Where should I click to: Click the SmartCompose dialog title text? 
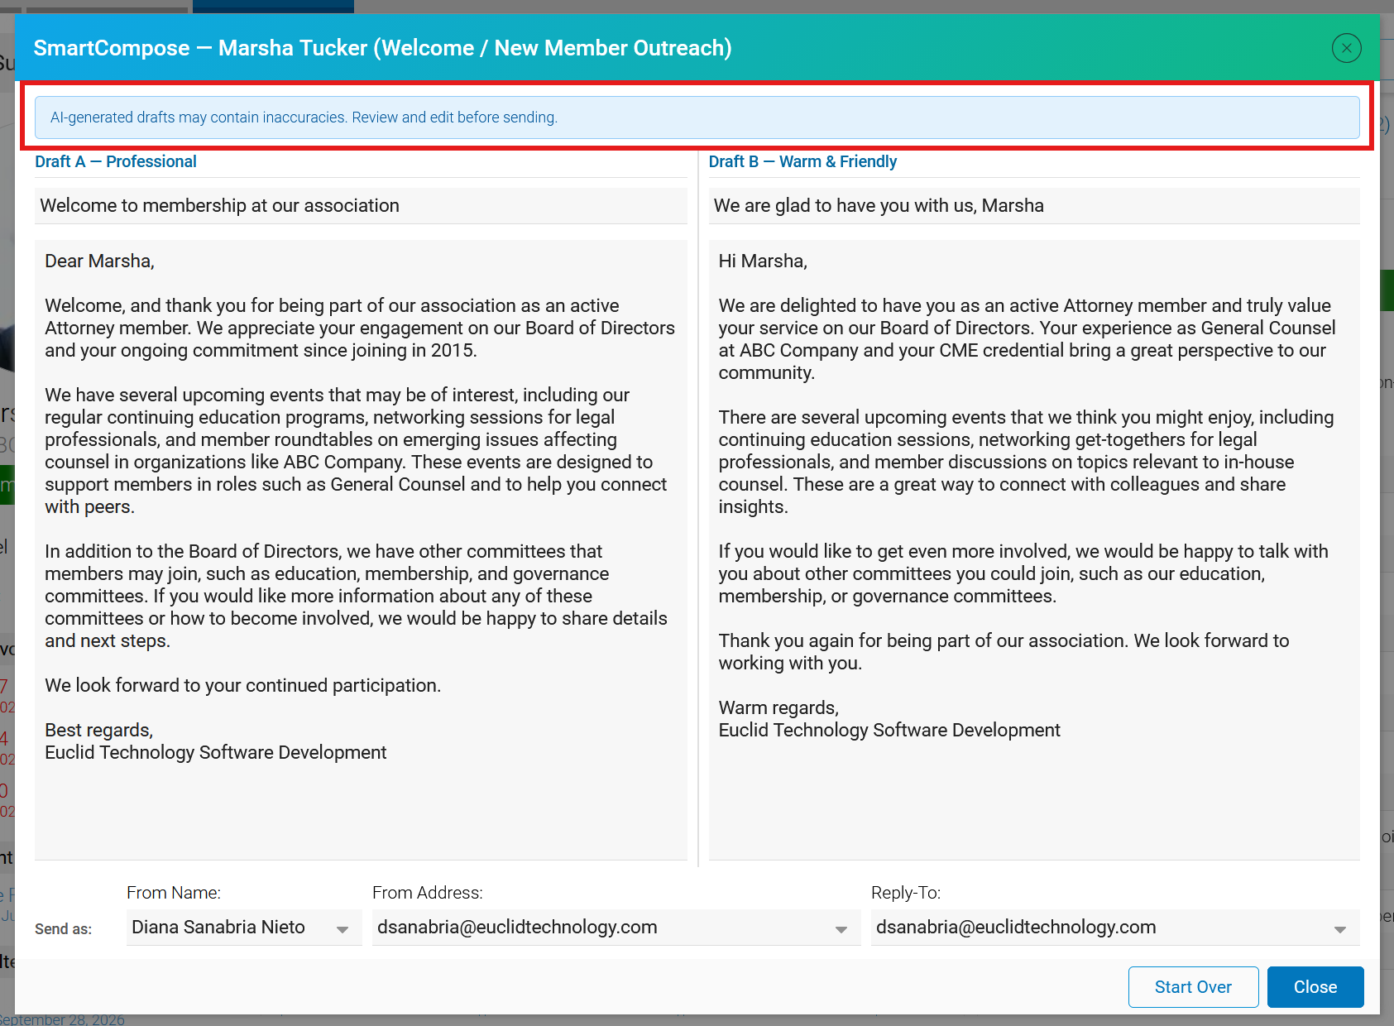[382, 48]
